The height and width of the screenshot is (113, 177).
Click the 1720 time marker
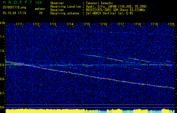tap(172, 24)
